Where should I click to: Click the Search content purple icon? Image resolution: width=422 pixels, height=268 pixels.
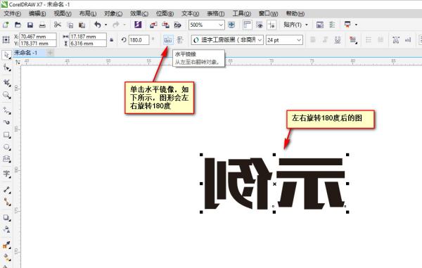[138, 25]
